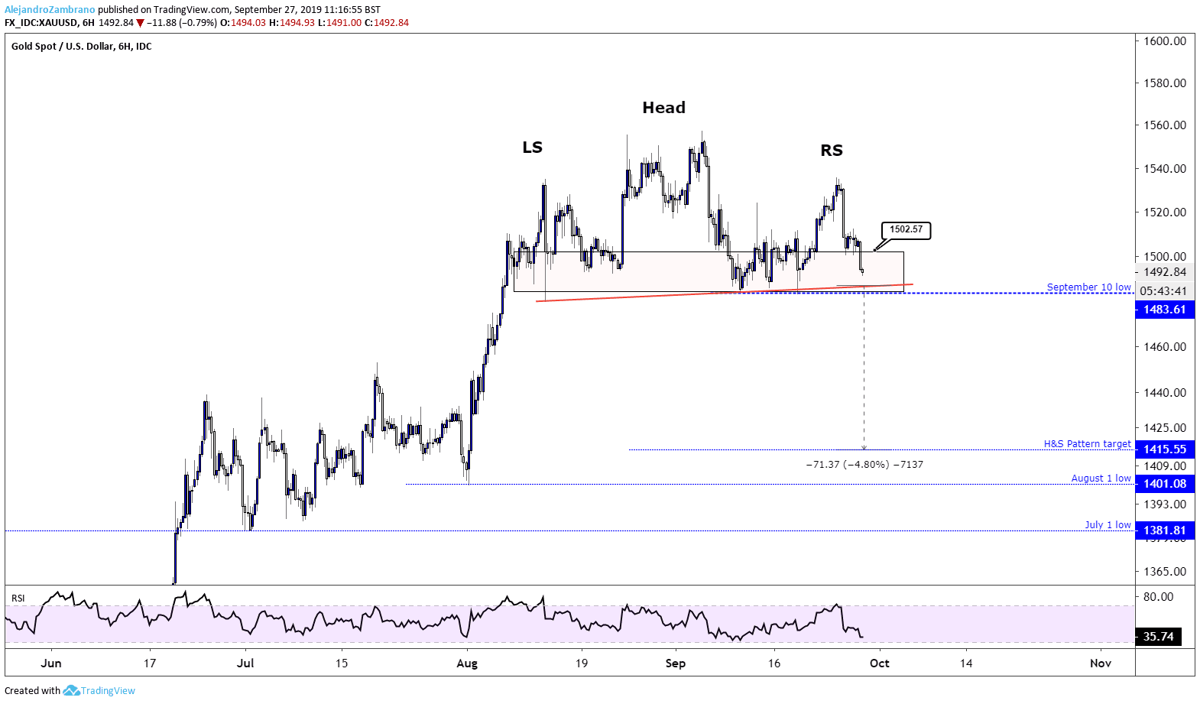Click the red down-triangle price change indicator
Viewport: 1200px width, 704px height.
coord(140,23)
